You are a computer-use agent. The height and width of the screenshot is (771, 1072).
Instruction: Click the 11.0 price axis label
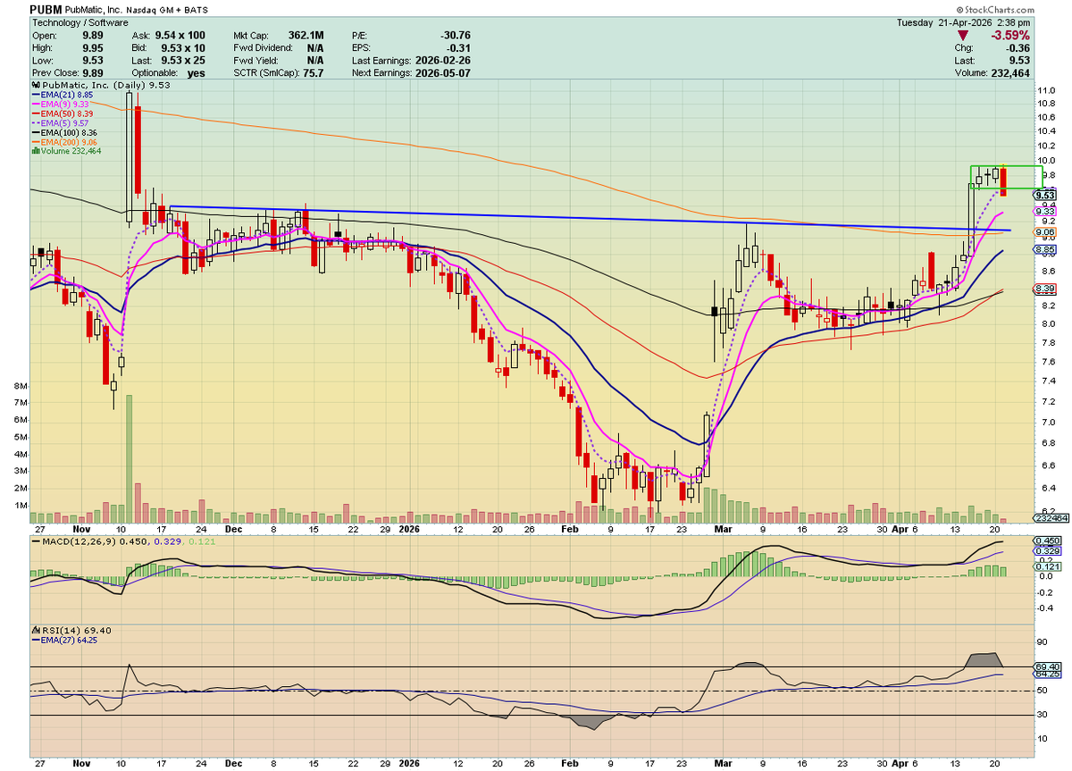coord(1045,91)
